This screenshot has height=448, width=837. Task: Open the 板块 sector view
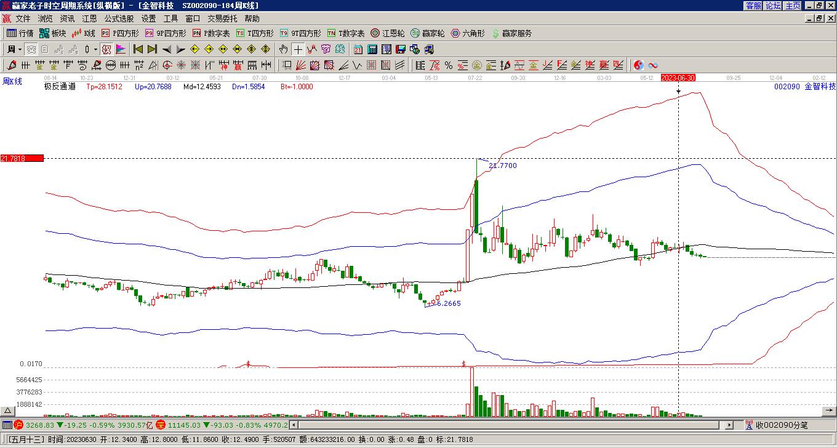52,33
